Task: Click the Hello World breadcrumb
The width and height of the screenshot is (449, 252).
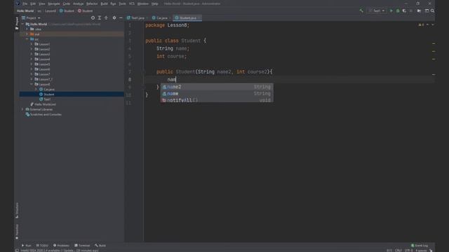Action: [25, 11]
